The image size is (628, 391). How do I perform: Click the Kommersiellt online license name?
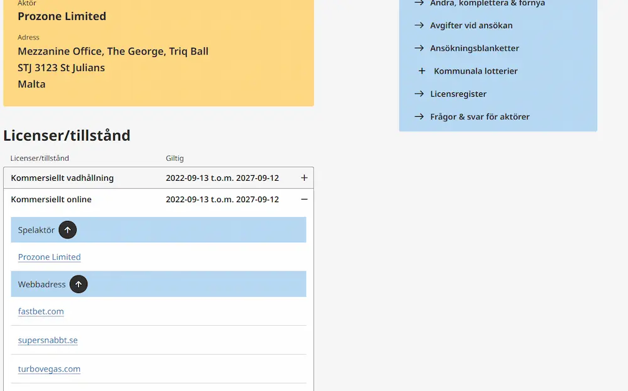(51, 200)
